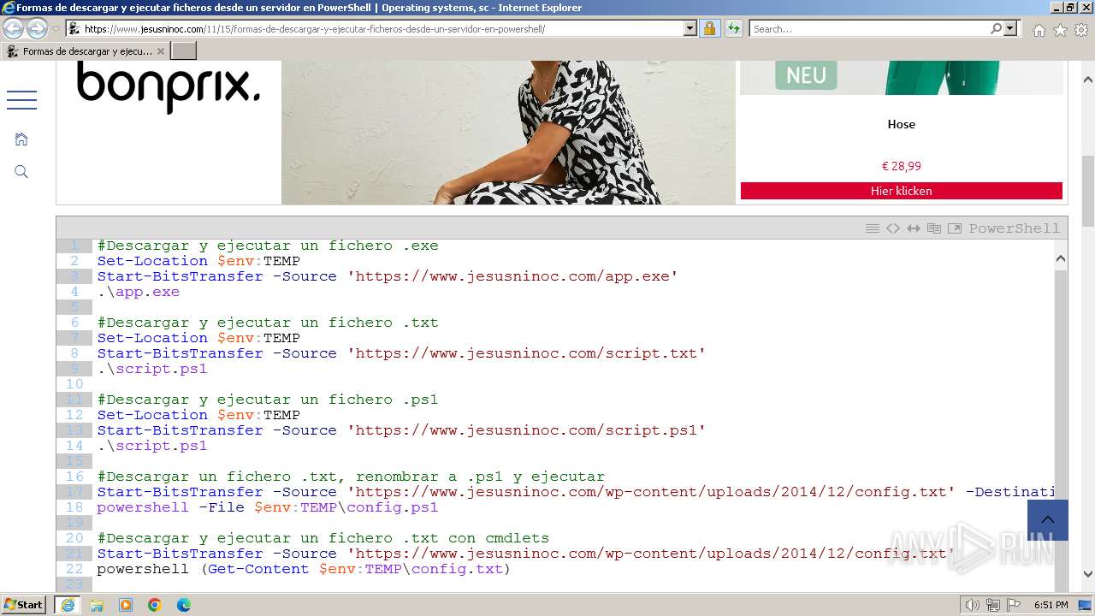The width and height of the screenshot is (1095, 616).
Task: Launch Edge from the taskbar
Action: 184,605
